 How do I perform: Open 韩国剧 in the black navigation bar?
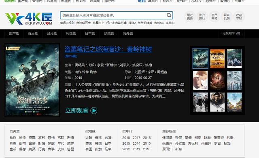pos(71,34)
